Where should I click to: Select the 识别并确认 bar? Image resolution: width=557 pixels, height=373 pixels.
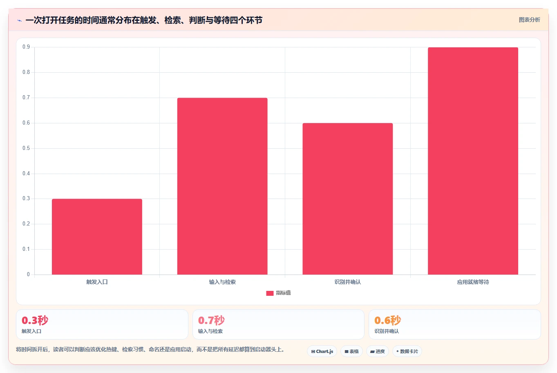pos(348,199)
